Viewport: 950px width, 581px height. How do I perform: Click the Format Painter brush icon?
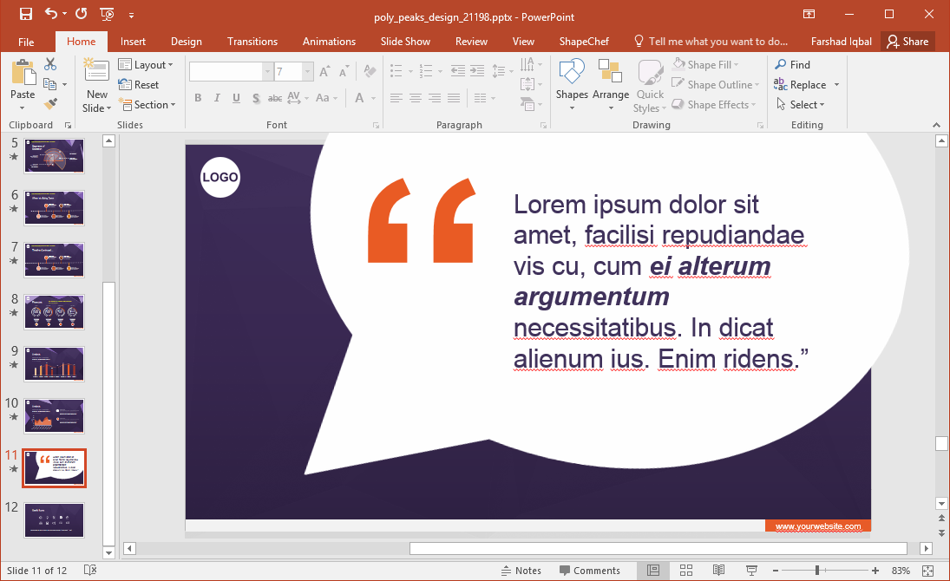pos(50,104)
